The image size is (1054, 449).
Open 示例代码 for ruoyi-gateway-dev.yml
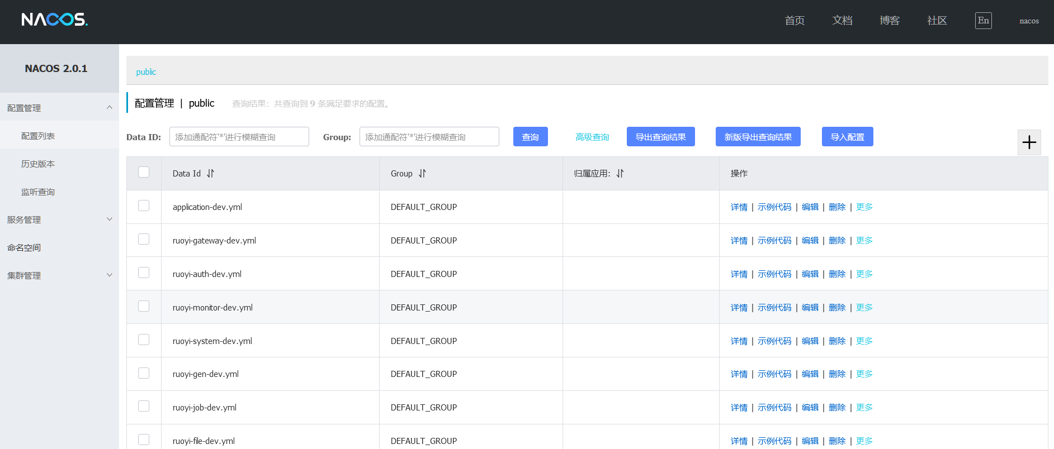(x=774, y=241)
